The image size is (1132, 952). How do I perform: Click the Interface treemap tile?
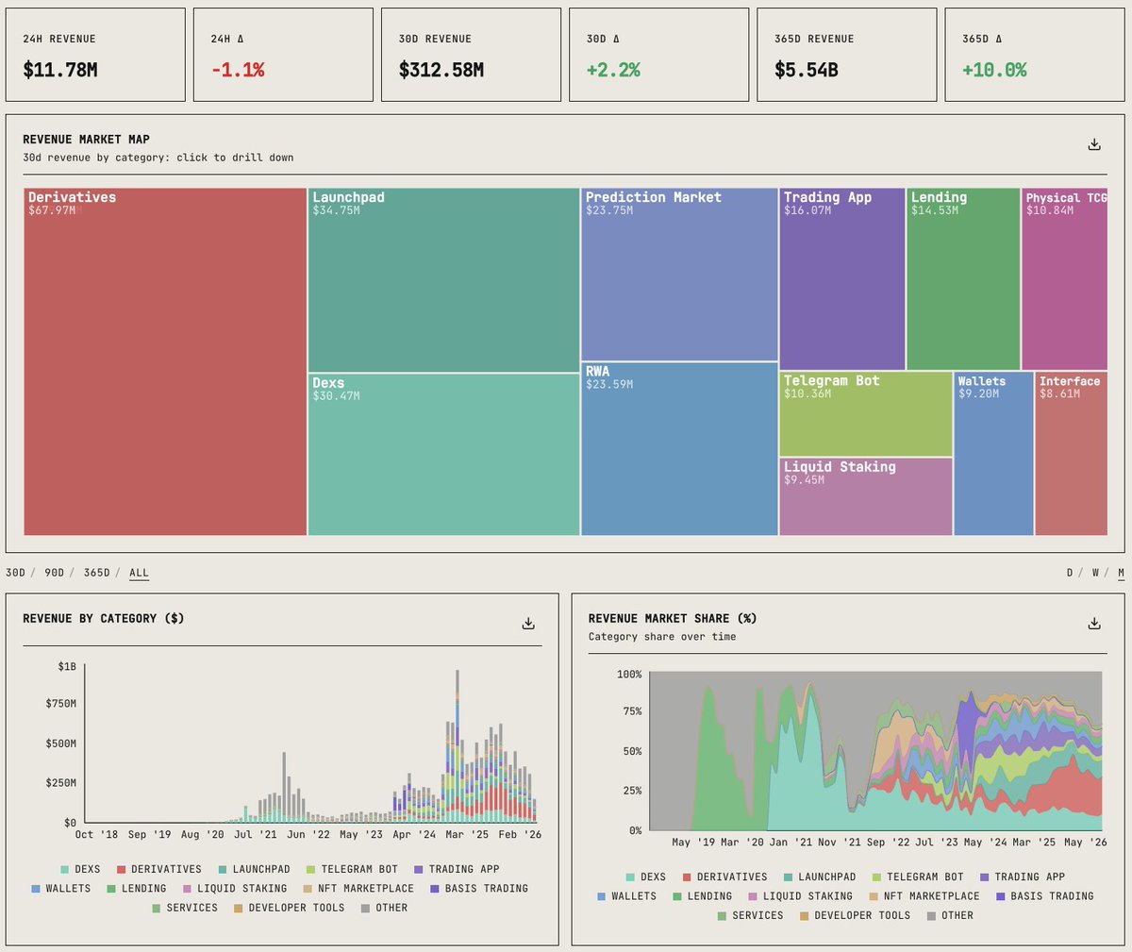[1071, 453]
